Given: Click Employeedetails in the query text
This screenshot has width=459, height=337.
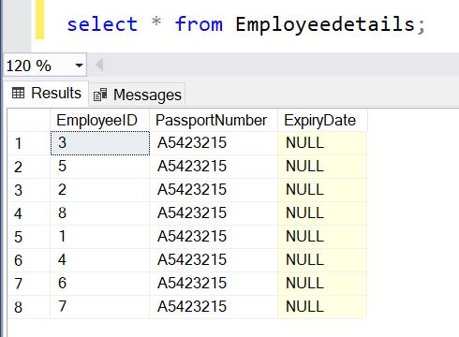Looking at the screenshot, I should point(325,25).
